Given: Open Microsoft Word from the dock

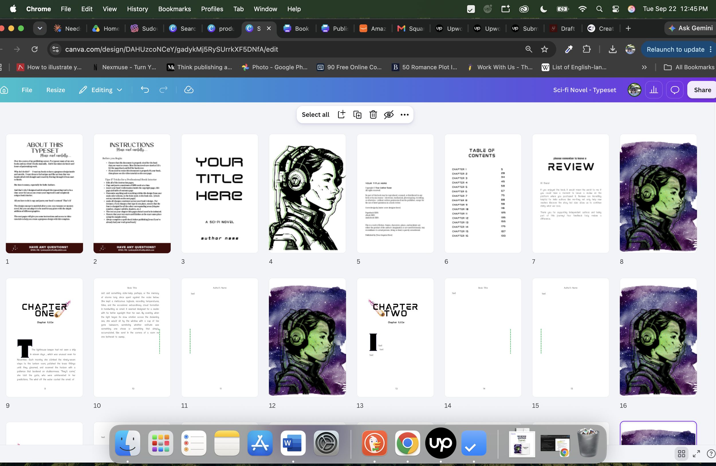Looking at the screenshot, I should (293, 443).
